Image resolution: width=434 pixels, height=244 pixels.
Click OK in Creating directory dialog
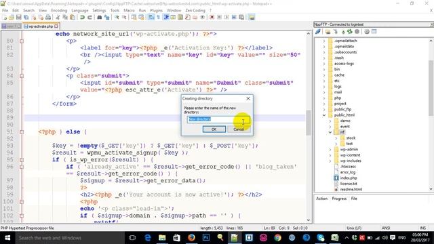point(214,129)
